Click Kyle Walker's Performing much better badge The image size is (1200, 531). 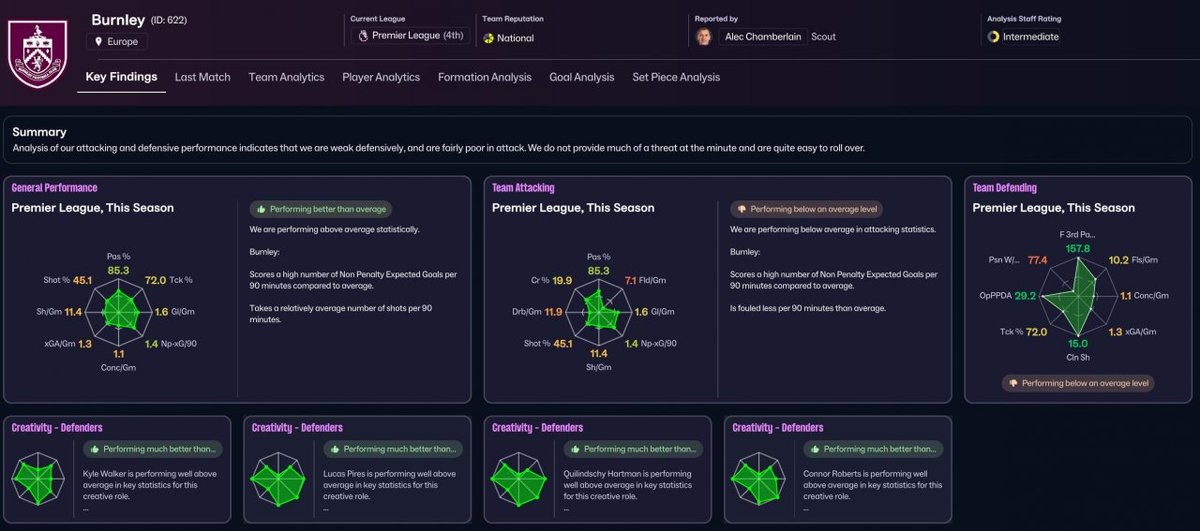tap(153, 449)
